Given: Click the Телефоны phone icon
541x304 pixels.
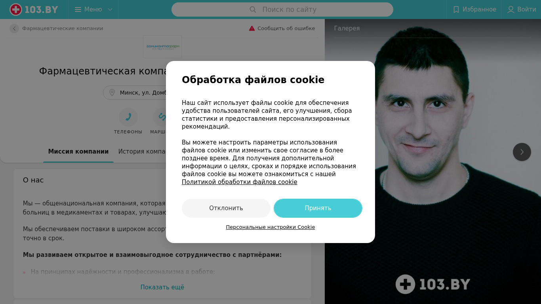Looking at the screenshot, I should [128, 117].
